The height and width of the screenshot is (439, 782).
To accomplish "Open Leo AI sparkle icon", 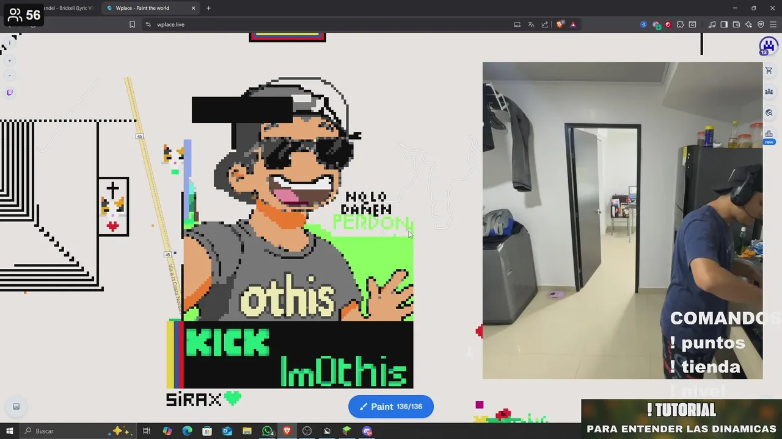I will [748, 24].
